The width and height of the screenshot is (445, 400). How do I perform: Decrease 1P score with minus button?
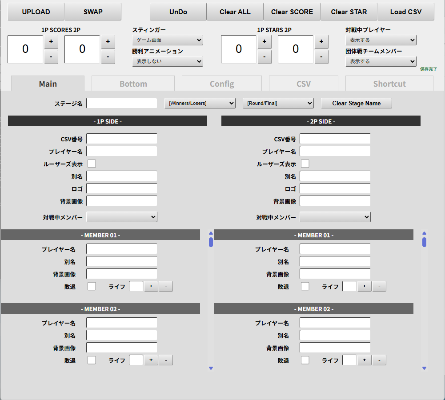point(51,57)
